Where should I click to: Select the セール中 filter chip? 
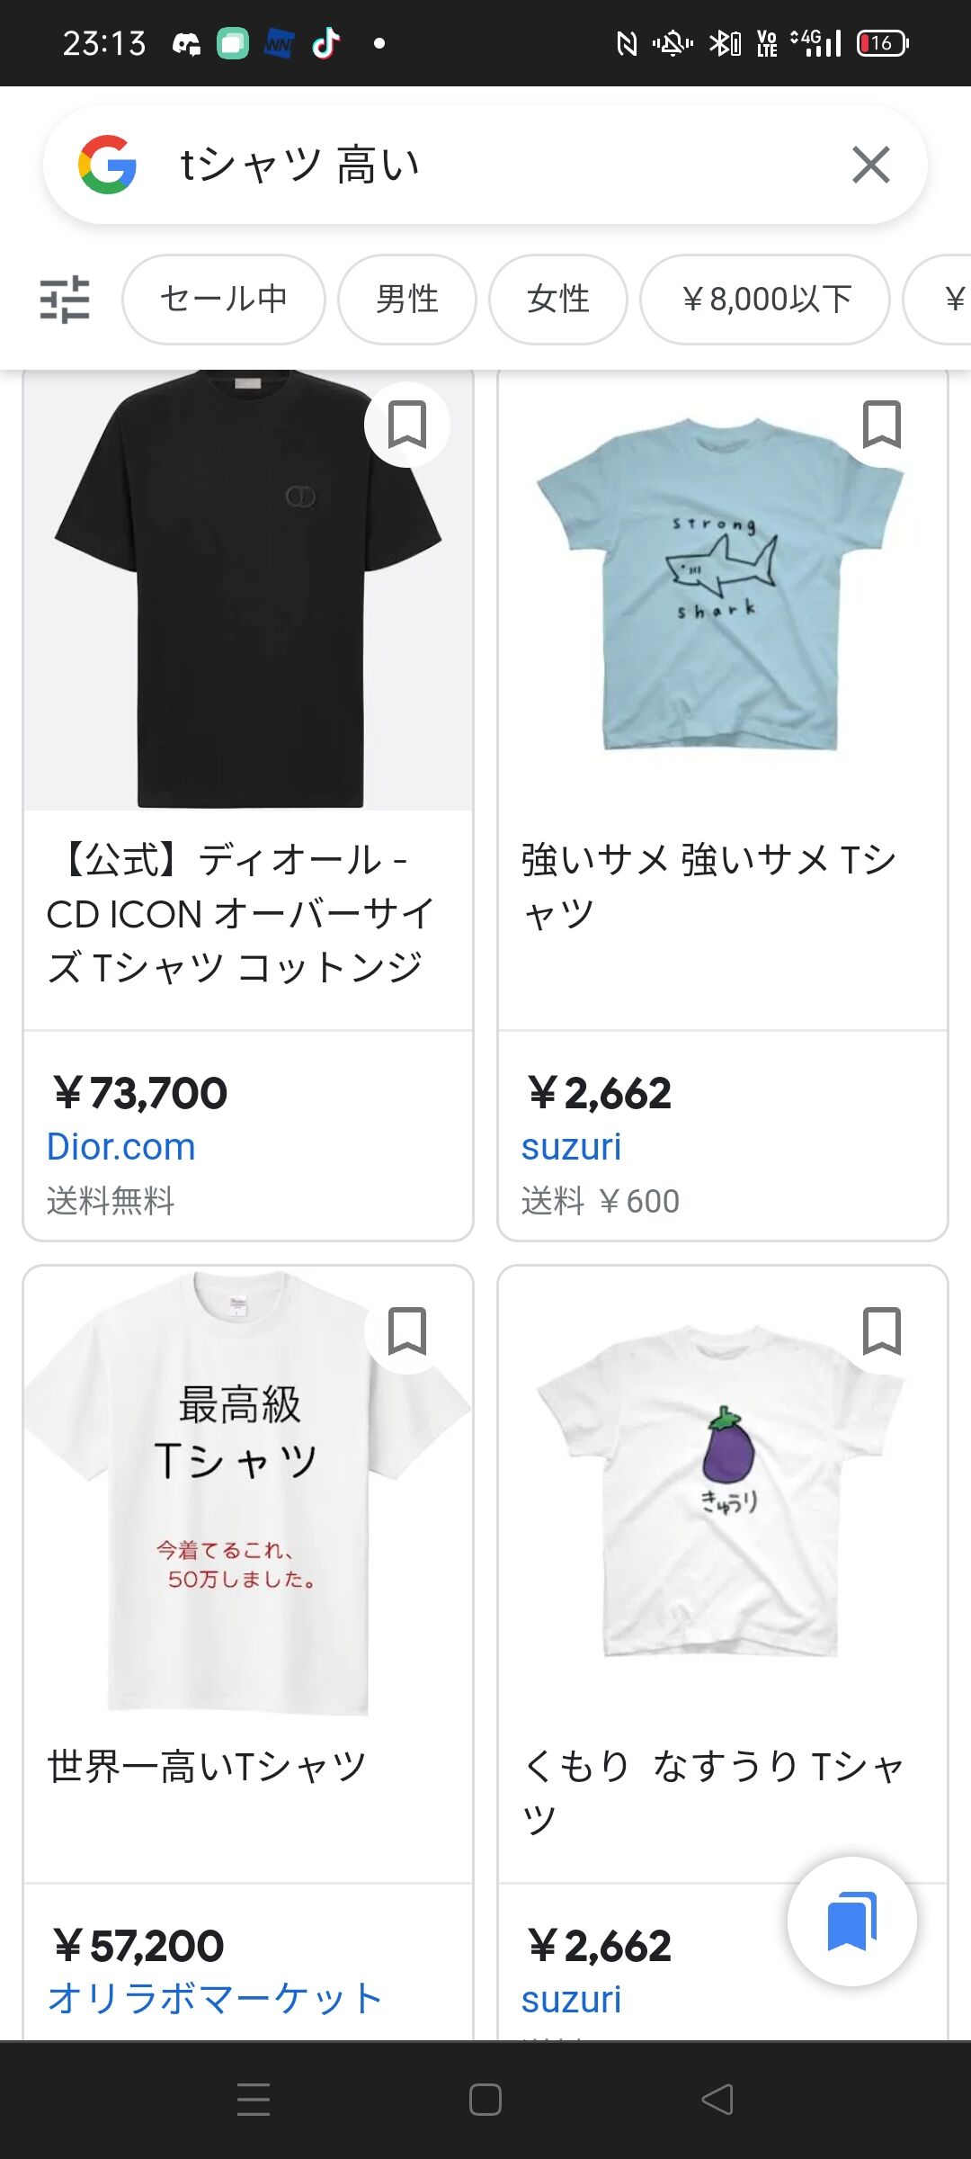224,299
